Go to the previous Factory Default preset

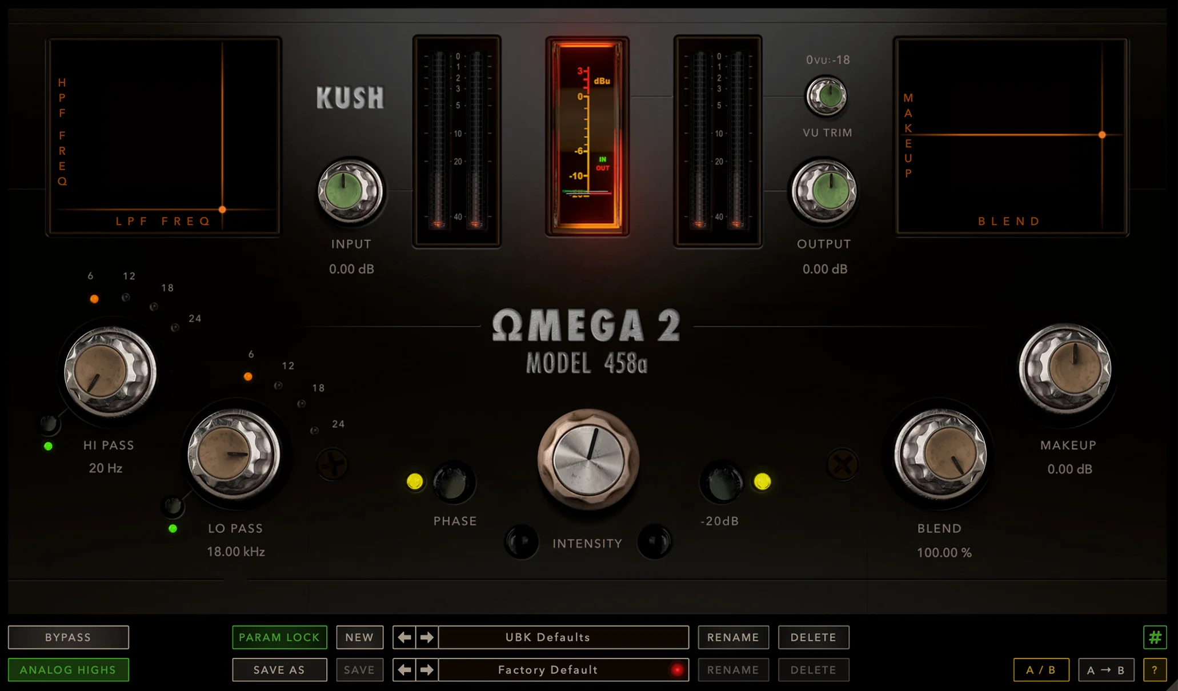(x=405, y=670)
